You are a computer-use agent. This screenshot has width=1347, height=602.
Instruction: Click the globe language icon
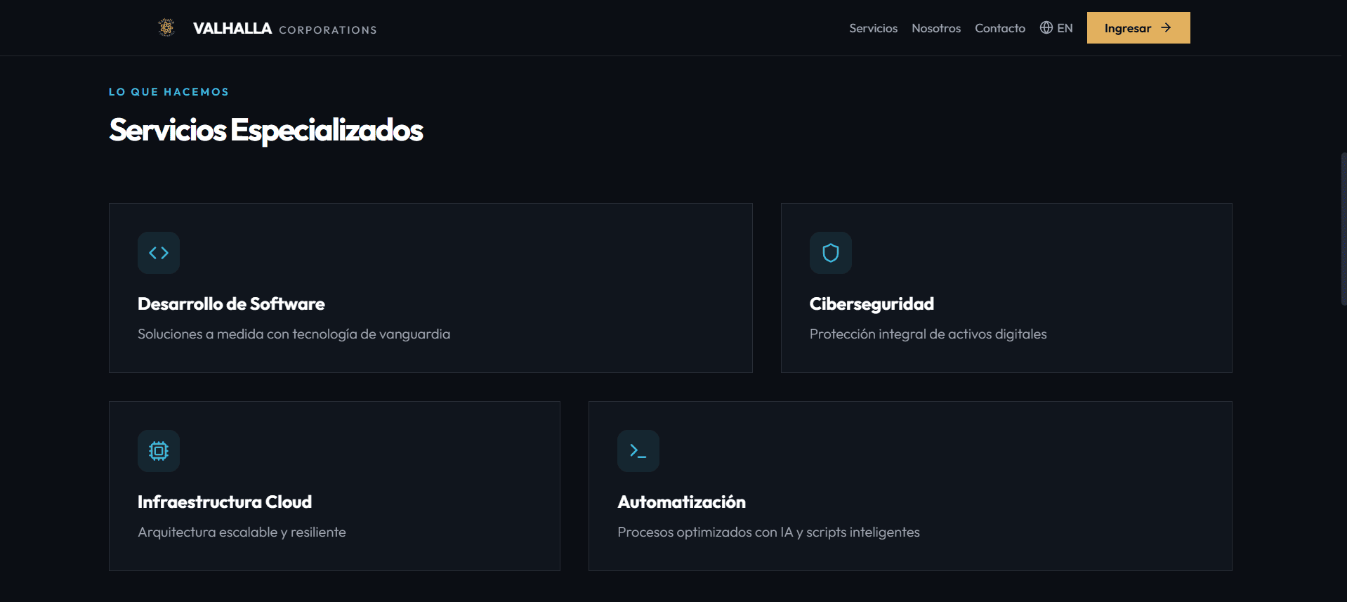1046,27
